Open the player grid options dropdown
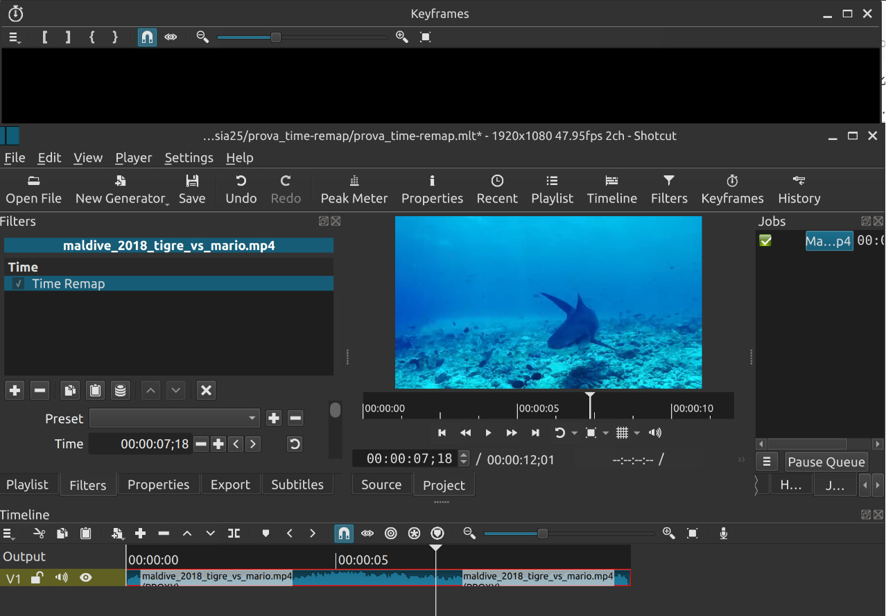The image size is (886, 616). click(637, 433)
